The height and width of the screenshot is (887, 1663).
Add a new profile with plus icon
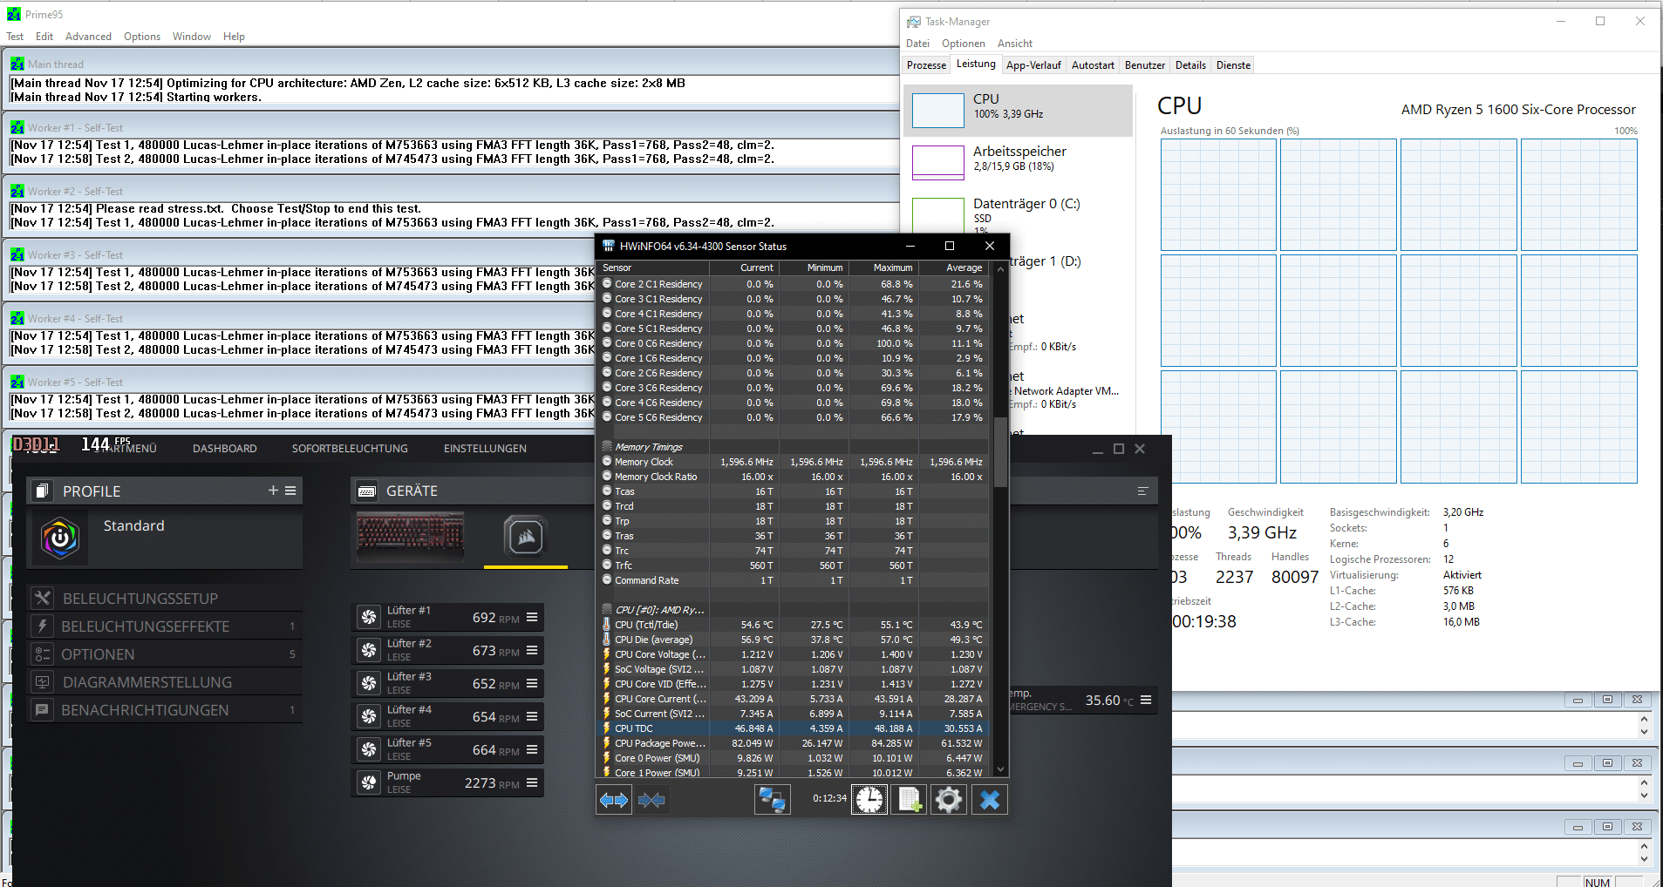[x=273, y=491]
